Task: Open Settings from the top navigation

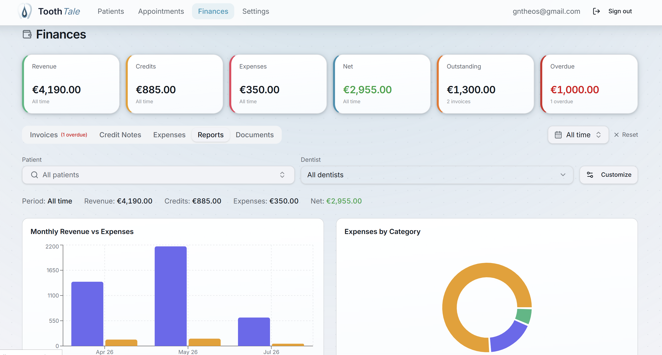Action: click(255, 11)
